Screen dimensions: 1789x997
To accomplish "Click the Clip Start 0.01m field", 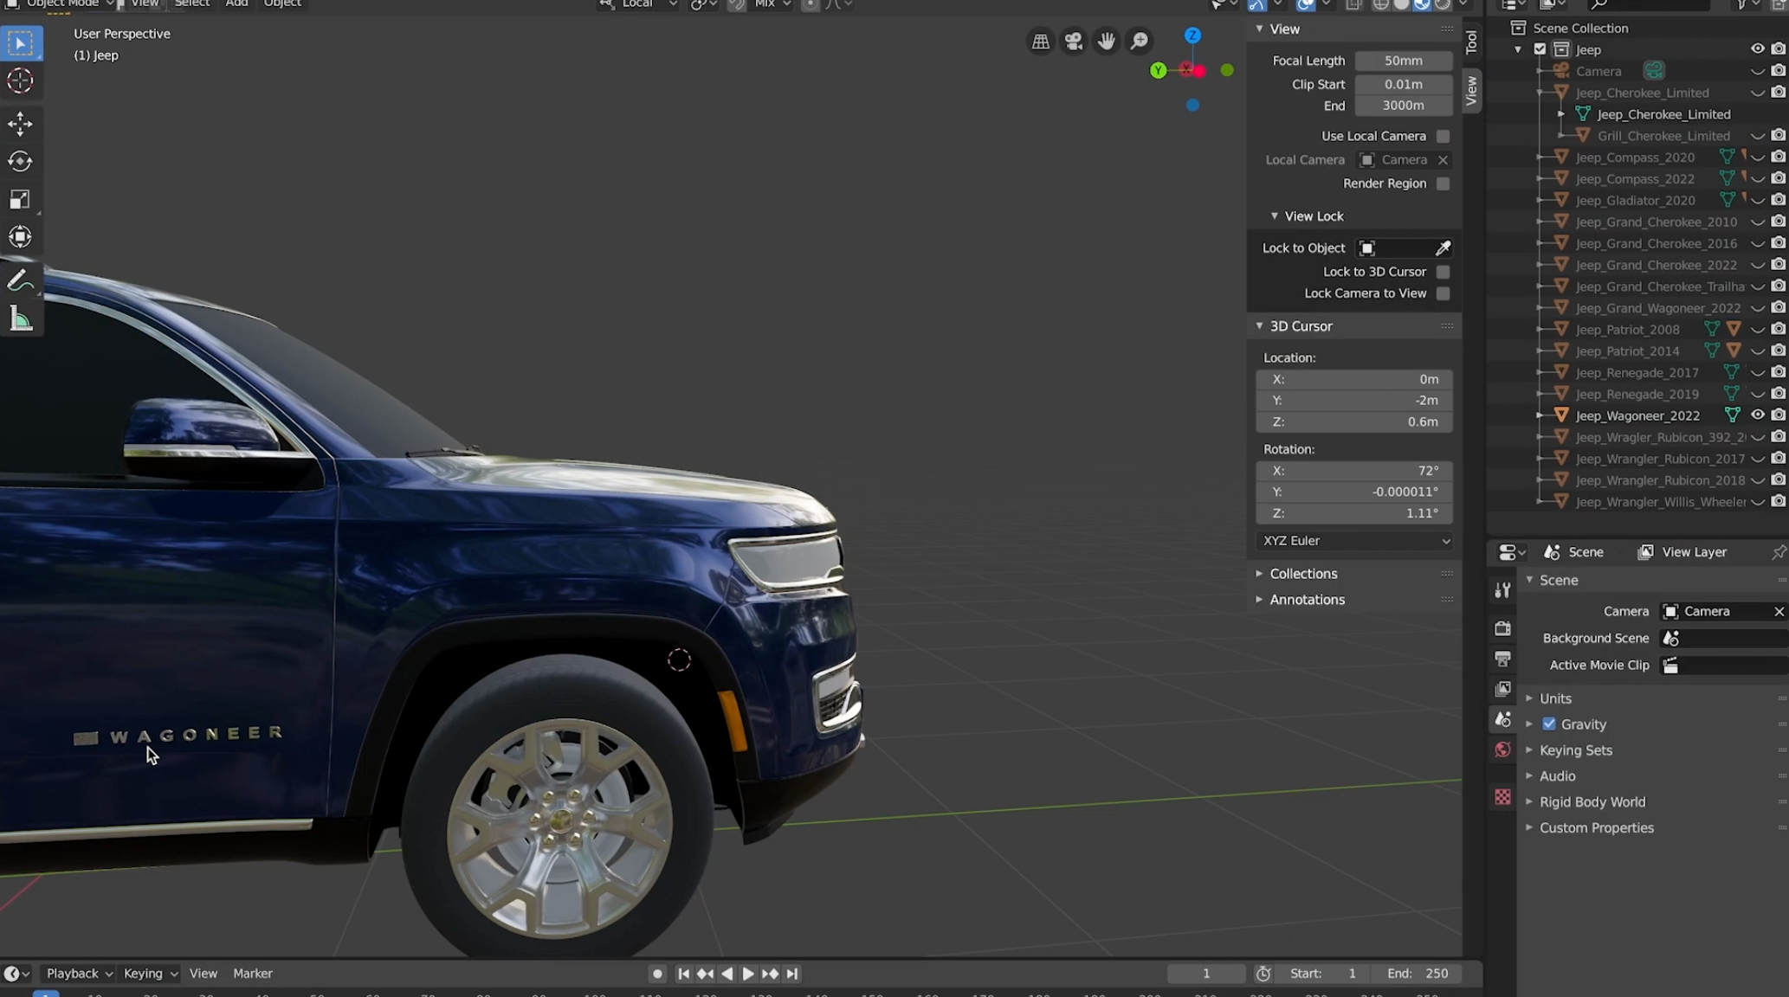I will pyautogui.click(x=1403, y=84).
